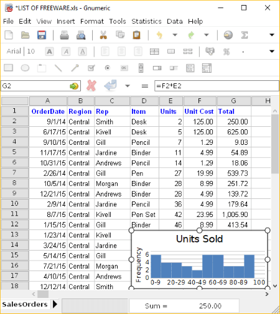Select the SalesOrders sheet tab
280x314 pixels.
pyautogui.click(x=25, y=304)
